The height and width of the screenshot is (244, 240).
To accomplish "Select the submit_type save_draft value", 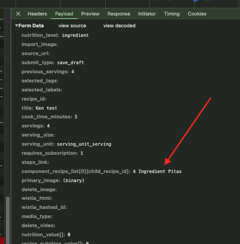I will point(71,62).
